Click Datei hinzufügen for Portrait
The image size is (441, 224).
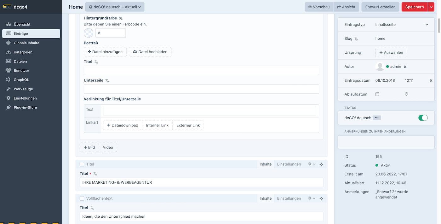point(105,52)
